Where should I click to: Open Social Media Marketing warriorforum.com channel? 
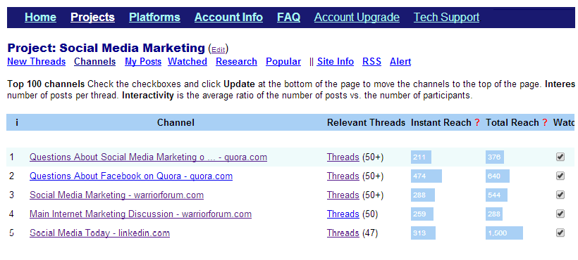(116, 195)
